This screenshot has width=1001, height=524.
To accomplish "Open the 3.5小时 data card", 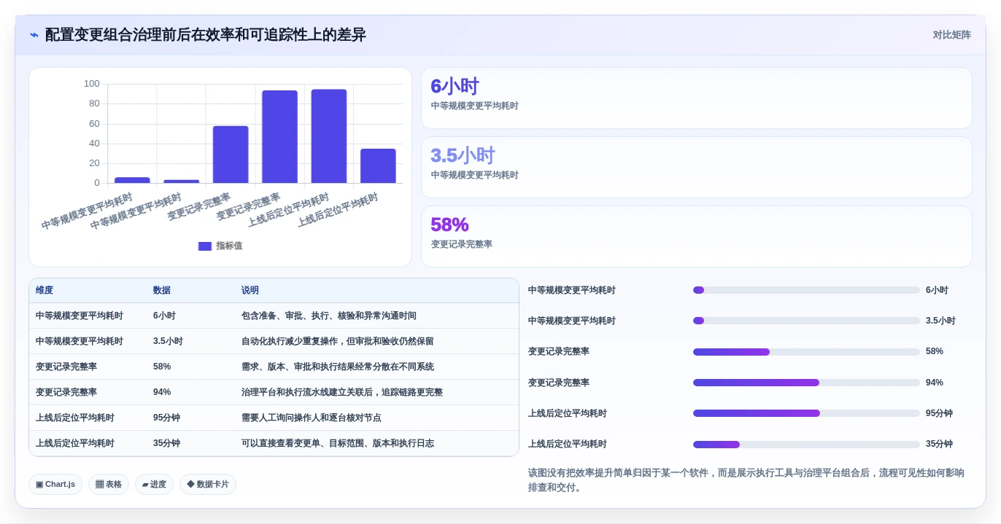I will click(697, 168).
